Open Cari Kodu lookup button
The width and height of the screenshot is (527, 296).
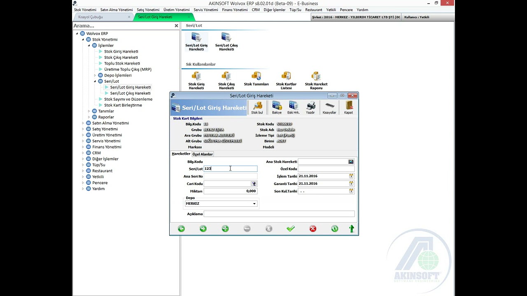(x=254, y=184)
